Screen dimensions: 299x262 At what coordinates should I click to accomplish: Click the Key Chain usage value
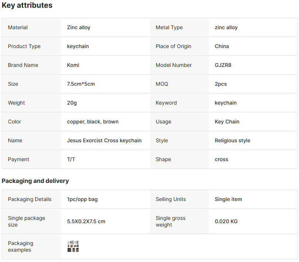coord(227,122)
